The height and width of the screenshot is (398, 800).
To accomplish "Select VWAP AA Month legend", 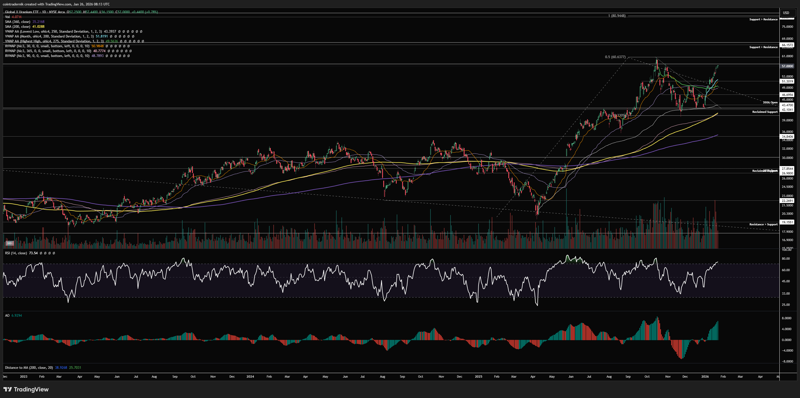I will click(49, 36).
